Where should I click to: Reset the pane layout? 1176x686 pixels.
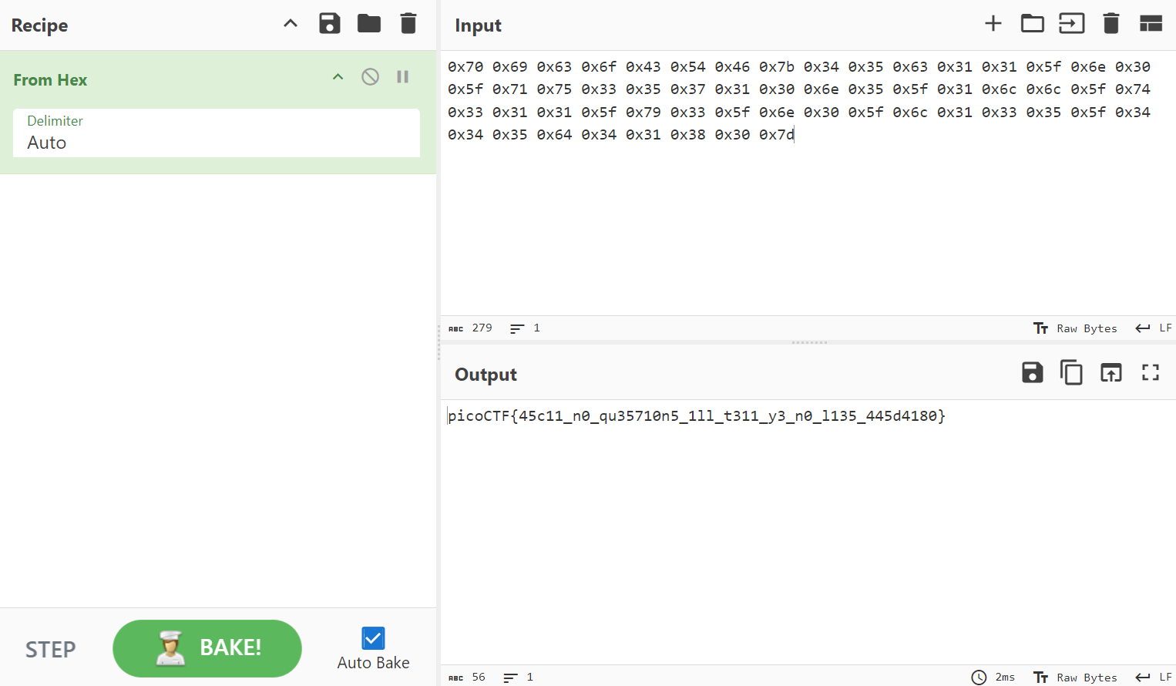click(x=1151, y=24)
